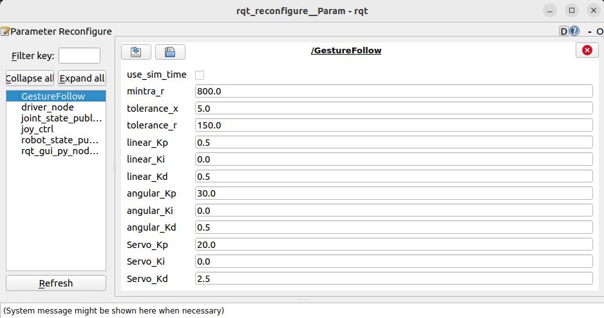604x318 pixels.
Task: Click the tolerance_r value field
Action: click(x=393, y=125)
